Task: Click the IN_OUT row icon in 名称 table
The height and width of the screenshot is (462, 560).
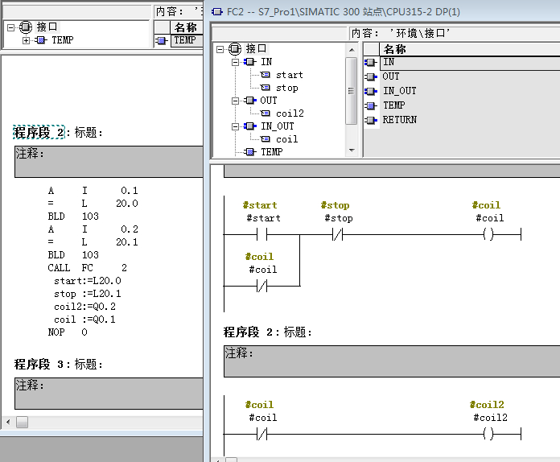Action: pos(371,92)
